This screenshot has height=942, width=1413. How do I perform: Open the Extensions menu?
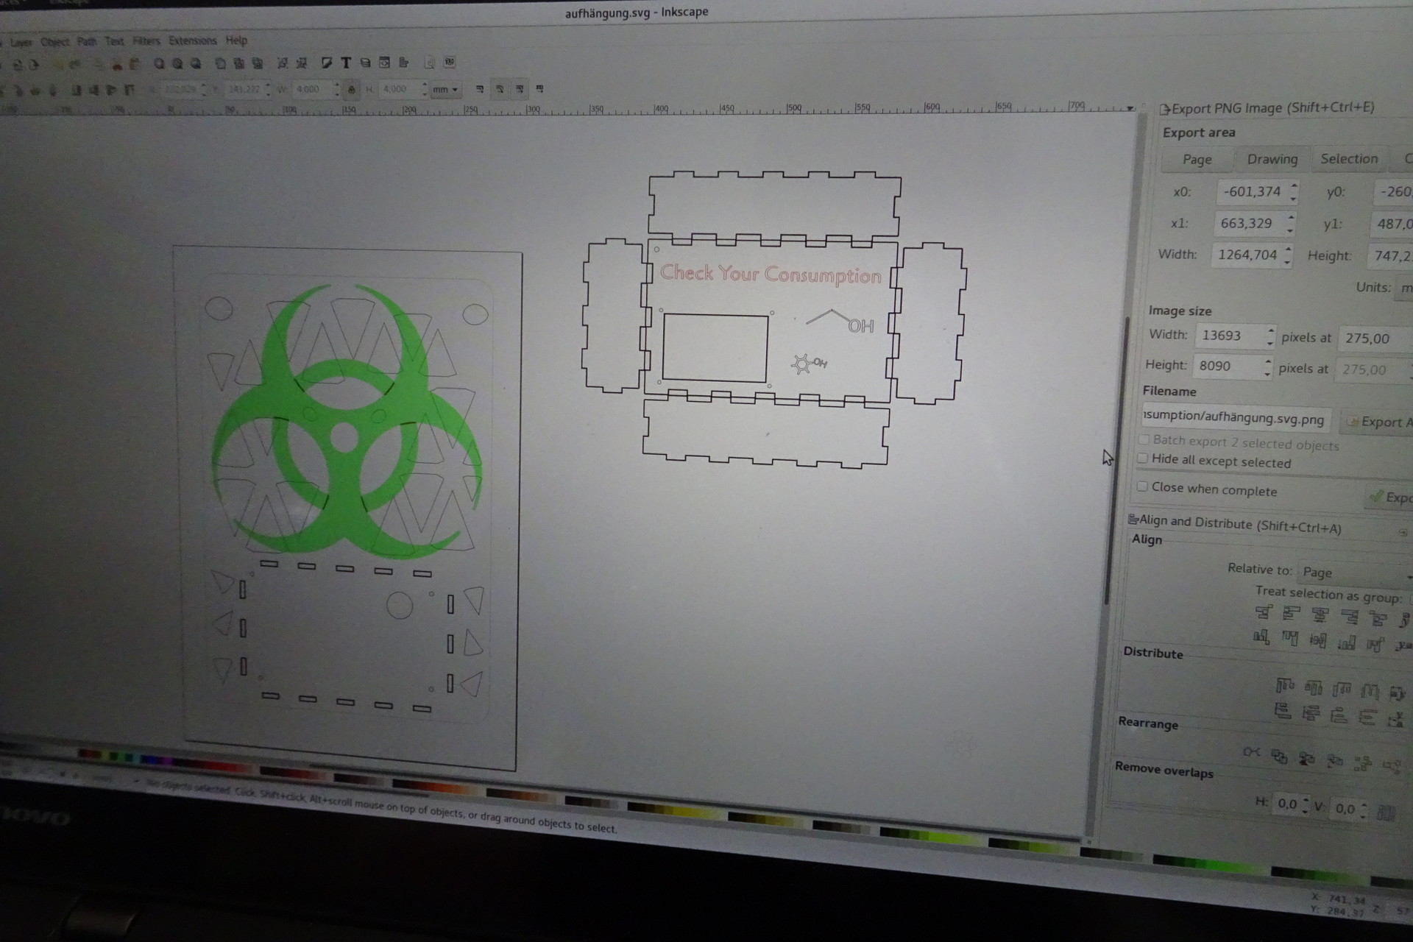tap(192, 40)
